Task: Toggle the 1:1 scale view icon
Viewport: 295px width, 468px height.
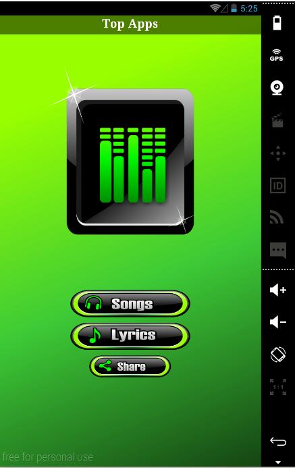Action: (x=278, y=387)
